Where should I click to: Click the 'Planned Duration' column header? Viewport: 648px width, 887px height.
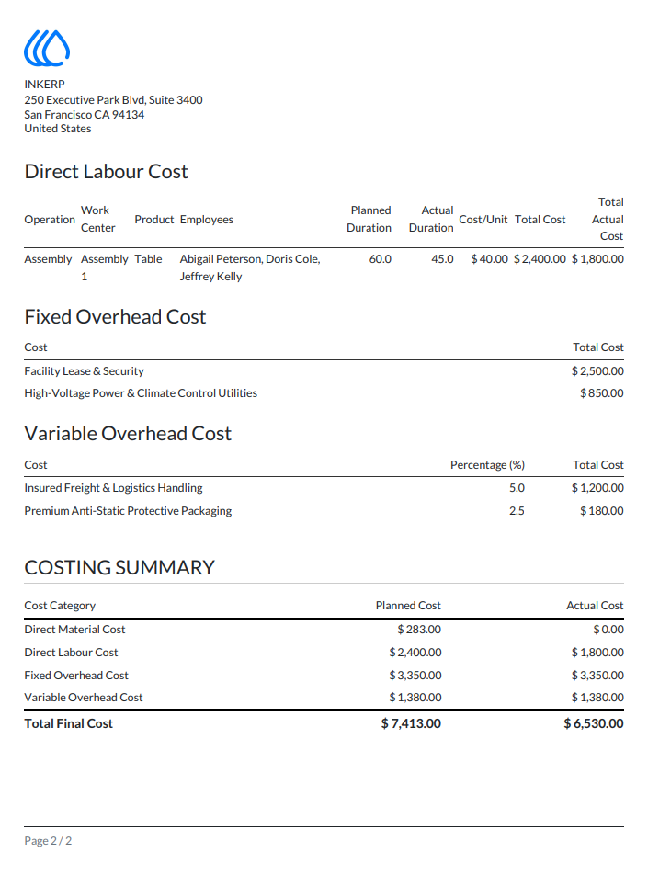tap(369, 219)
